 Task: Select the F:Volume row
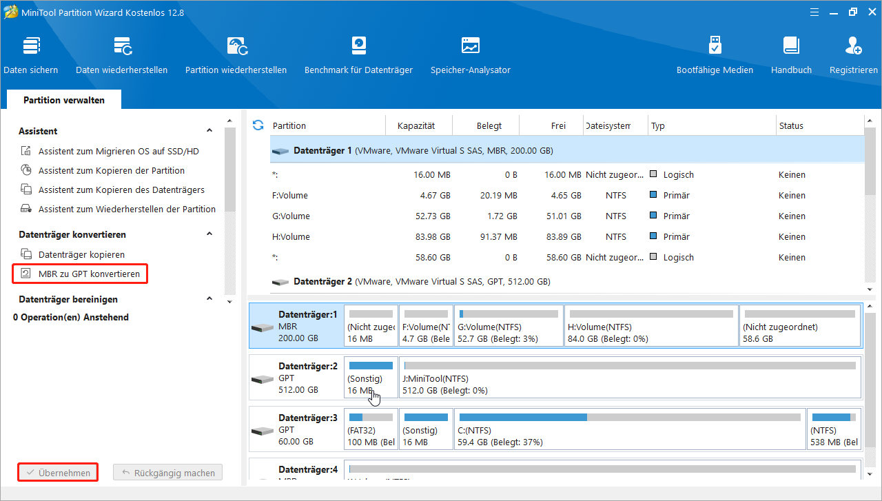click(566, 195)
